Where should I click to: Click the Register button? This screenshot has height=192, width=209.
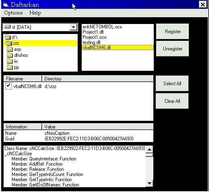click(x=173, y=32)
